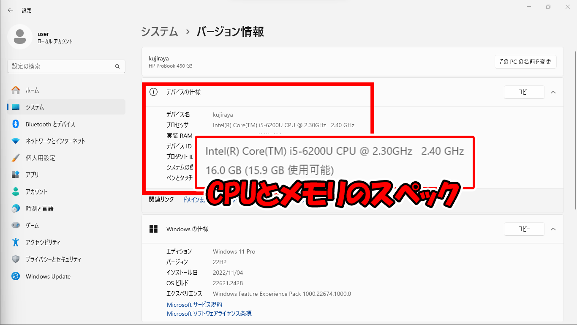
Task: Open Microsoft サービス規約 link
Action: pyautogui.click(x=194, y=305)
